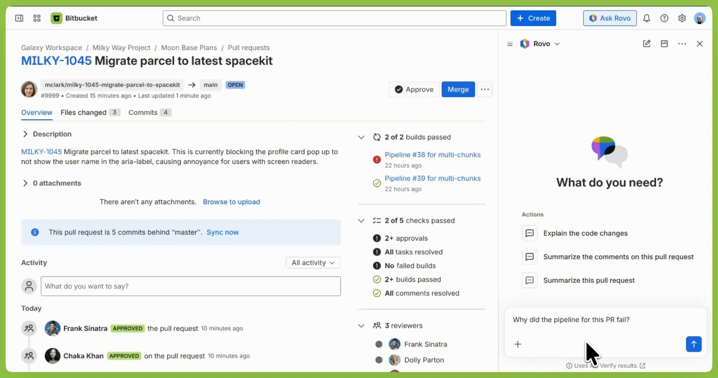Open the Create menu with plus icon

point(533,18)
